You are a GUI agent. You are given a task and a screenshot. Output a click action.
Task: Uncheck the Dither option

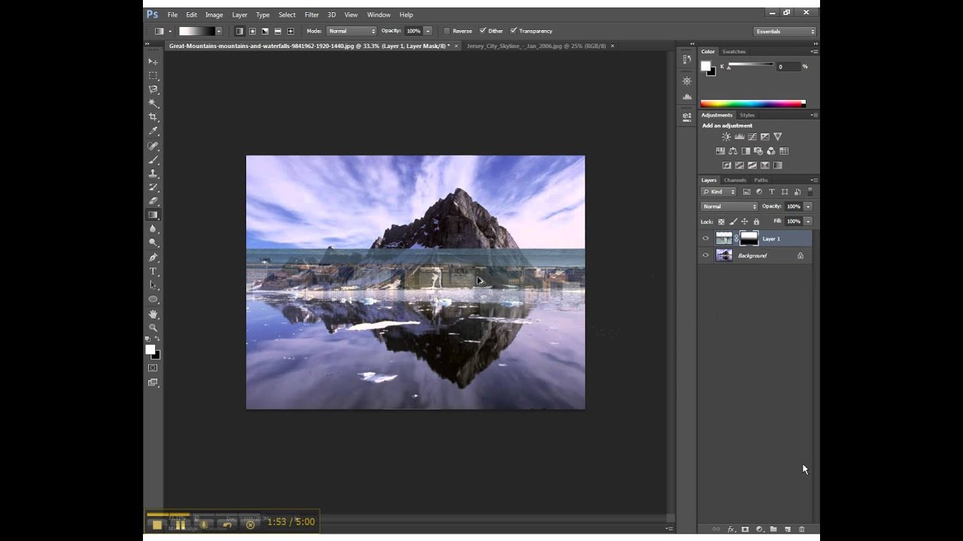[x=482, y=31]
